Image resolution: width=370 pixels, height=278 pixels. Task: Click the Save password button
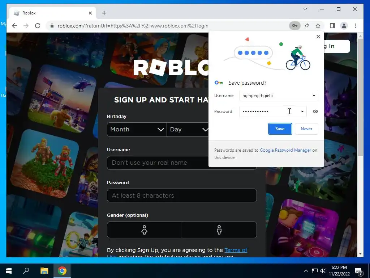280,129
